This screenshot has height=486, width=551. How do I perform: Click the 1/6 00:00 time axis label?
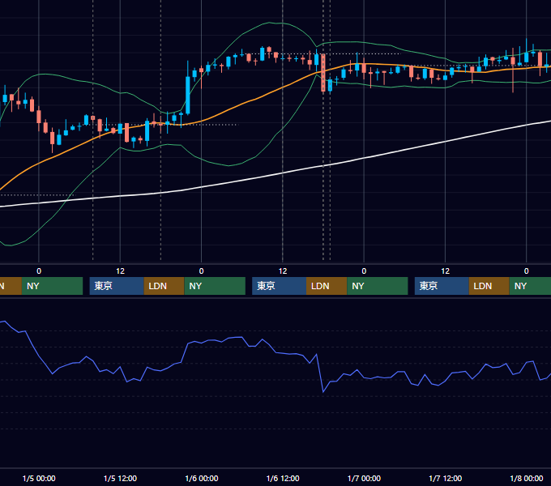[201, 478]
